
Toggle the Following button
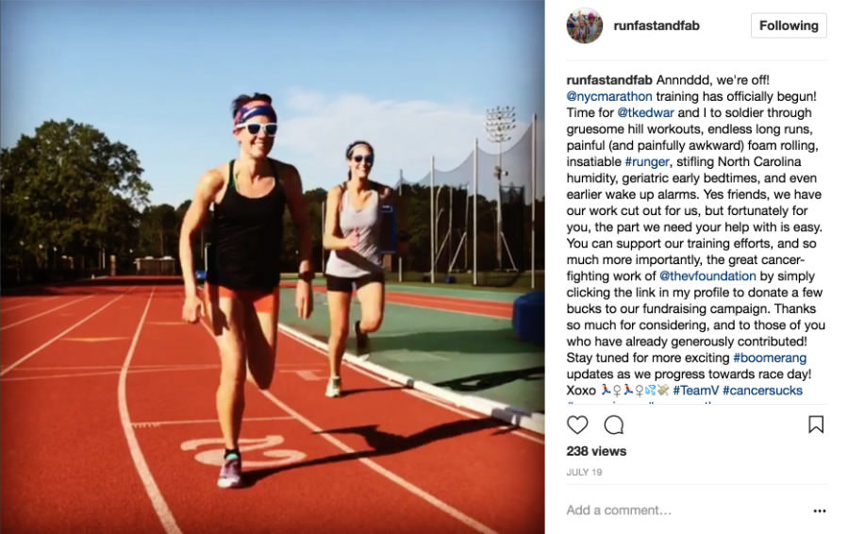(x=789, y=25)
